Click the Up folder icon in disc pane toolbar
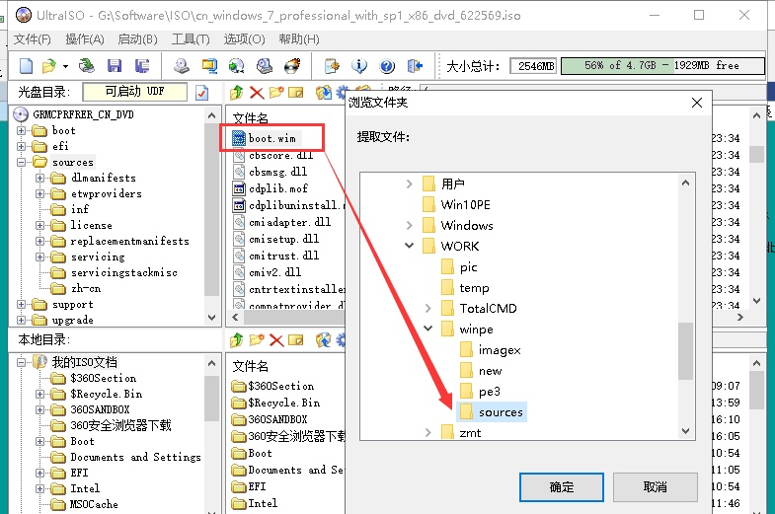This screenshot has height=514, width=775. click(237, 93)
